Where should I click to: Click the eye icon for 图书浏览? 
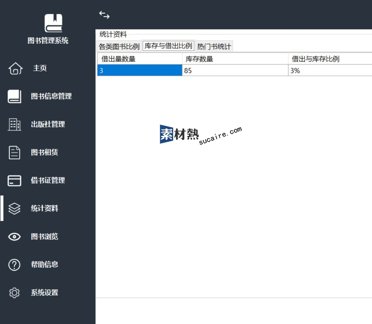tap(15, 237)
